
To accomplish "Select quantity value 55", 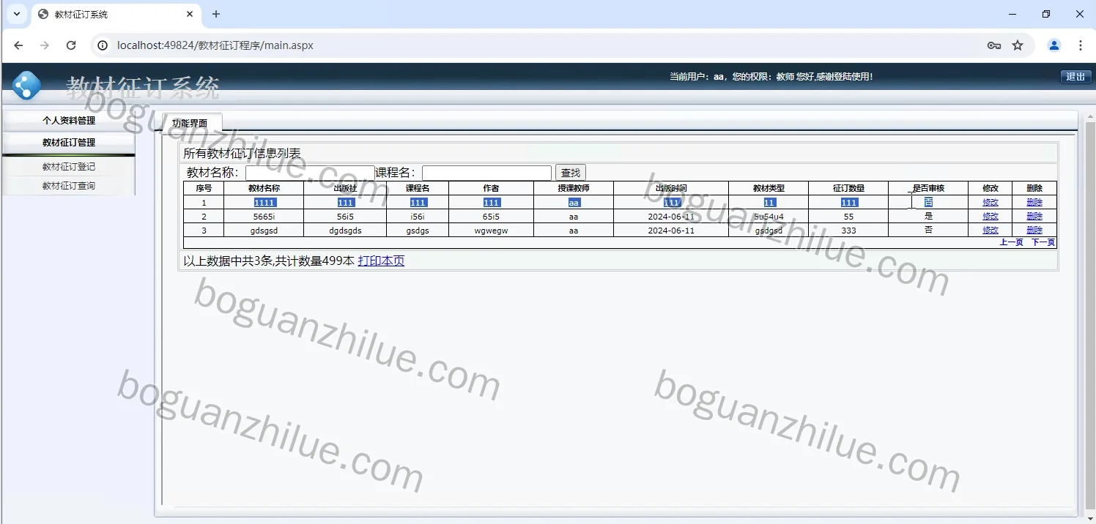I will click(848, 217).
